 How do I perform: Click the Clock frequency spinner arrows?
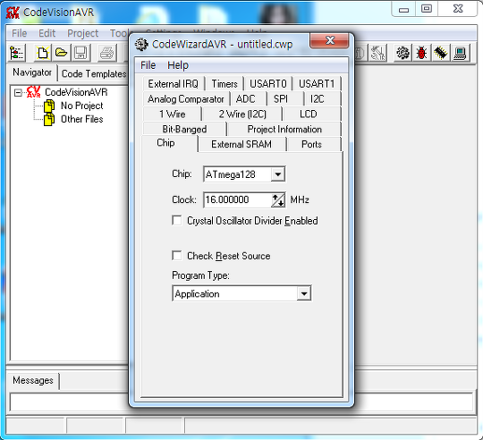(278, 199)
